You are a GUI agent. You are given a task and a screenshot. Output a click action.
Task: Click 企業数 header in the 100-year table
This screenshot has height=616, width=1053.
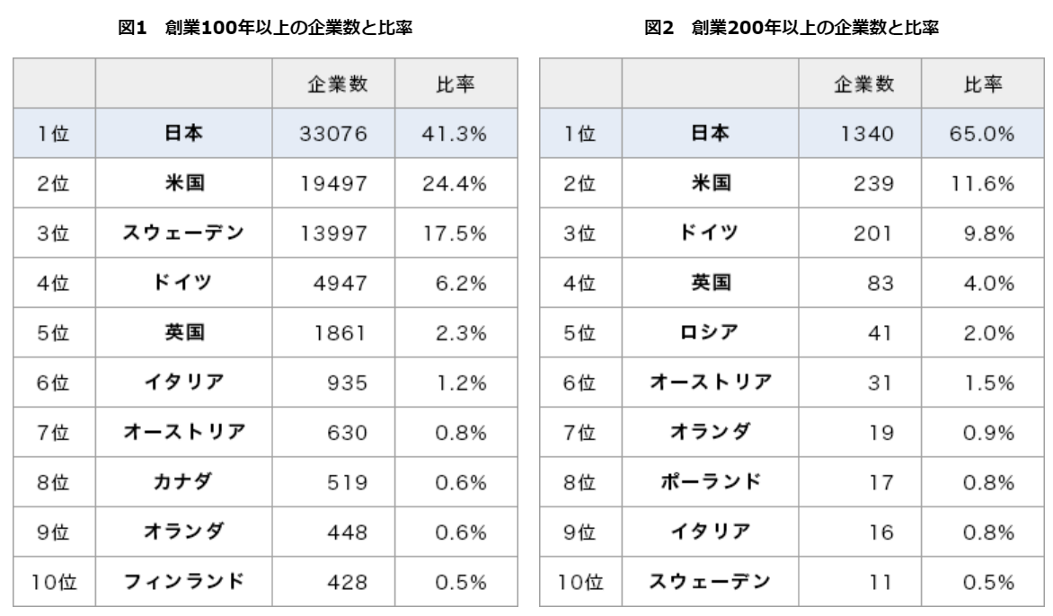[x=333, y=84]
